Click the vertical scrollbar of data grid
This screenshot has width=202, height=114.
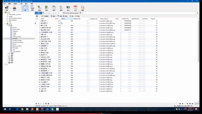tap(199, 41)
